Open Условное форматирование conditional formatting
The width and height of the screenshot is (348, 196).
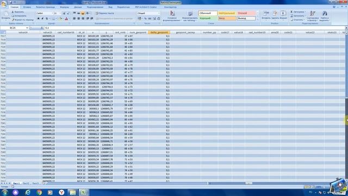[172, 16]
